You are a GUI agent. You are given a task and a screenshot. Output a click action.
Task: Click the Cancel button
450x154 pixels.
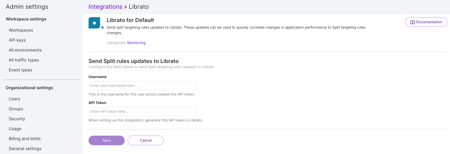(x=146, y=140)
